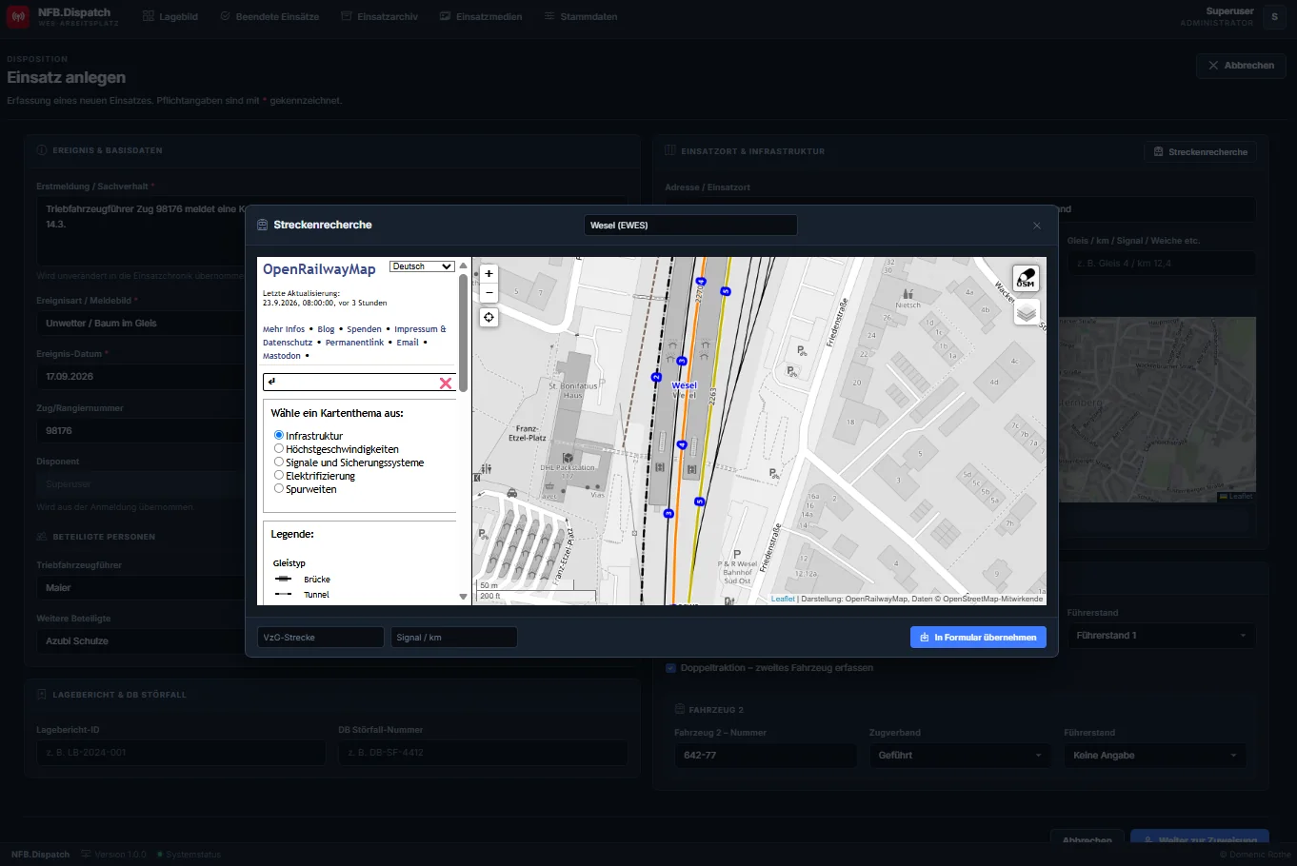Open the Superuser avatar S
Viewport: 1297px width, 866px height.
pyautogui.click(x=1274, y=17)
